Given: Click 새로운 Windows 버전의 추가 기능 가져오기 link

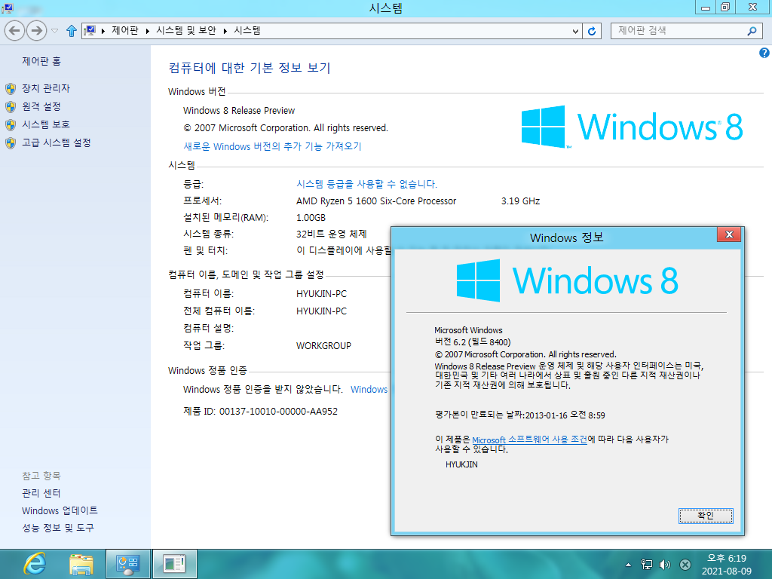Looking at the screenshot, I should (x=272, y=146).
